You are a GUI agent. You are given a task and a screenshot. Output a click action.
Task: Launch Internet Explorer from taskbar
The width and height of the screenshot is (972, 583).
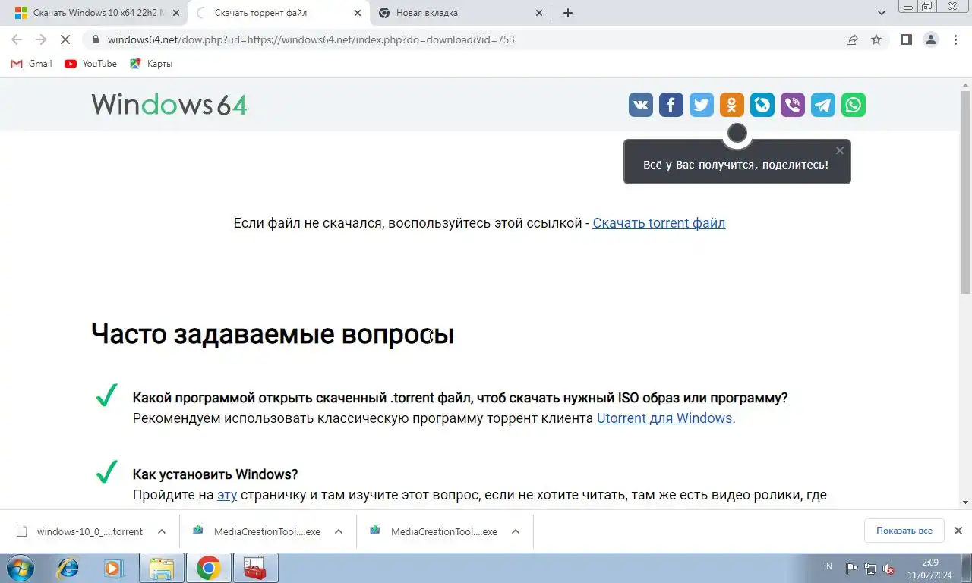pos(68,568)
